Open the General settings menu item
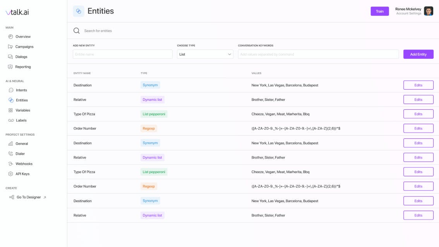Screen dimensions: 439x247 pos(22,144)
